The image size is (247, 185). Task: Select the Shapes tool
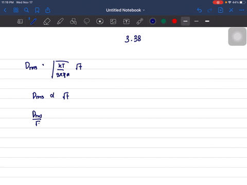(x=73, y=22)
